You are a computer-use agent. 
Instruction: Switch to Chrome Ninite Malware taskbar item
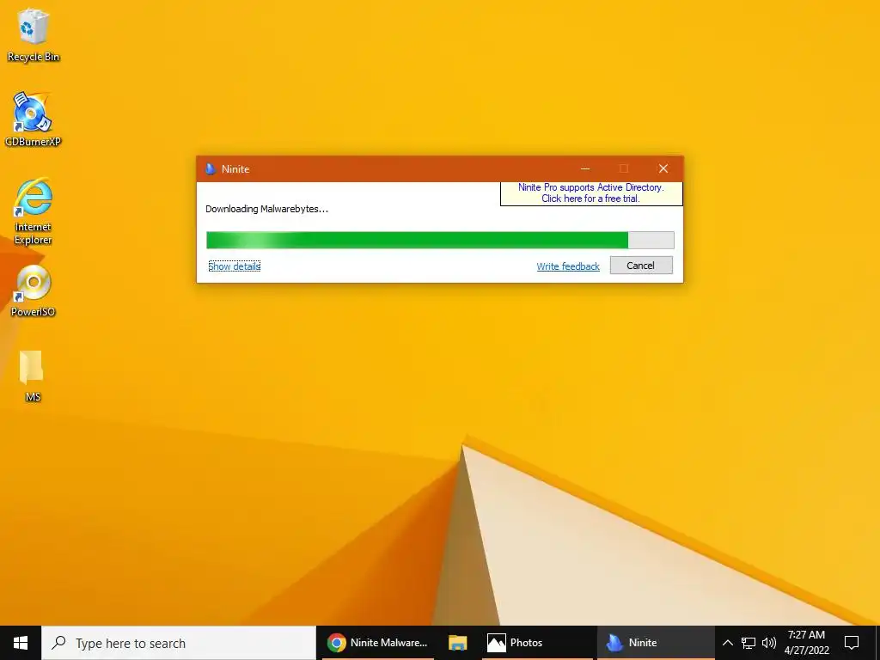(378, 643)
